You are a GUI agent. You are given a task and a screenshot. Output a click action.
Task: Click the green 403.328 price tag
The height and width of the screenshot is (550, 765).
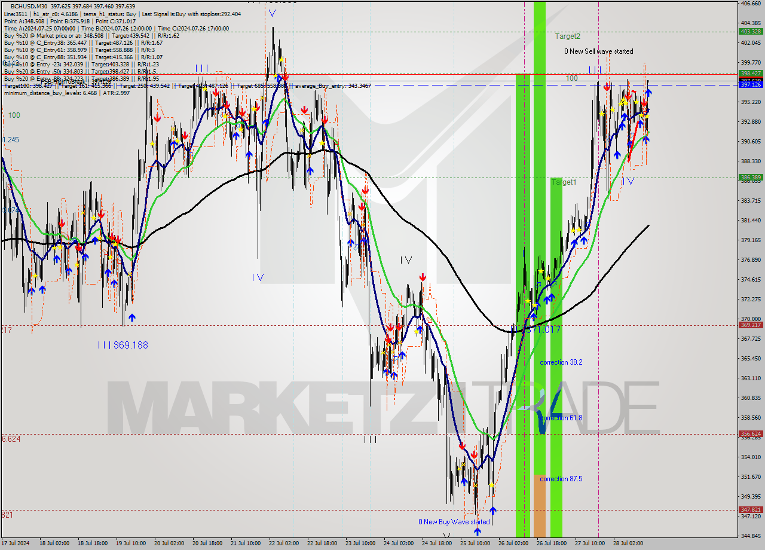point(751,32)
